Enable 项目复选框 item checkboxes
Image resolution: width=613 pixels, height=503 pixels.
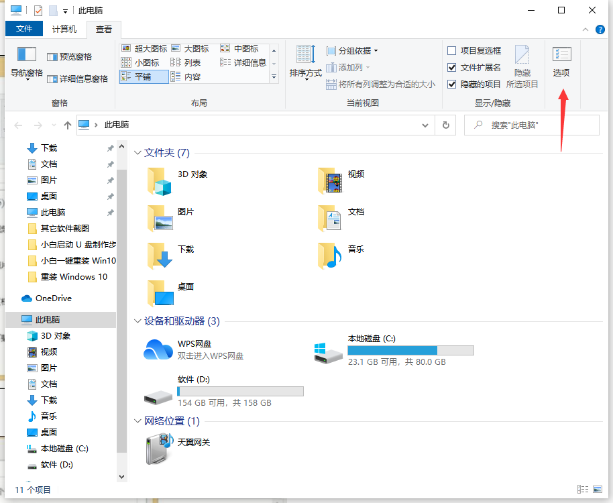point(452,50)
